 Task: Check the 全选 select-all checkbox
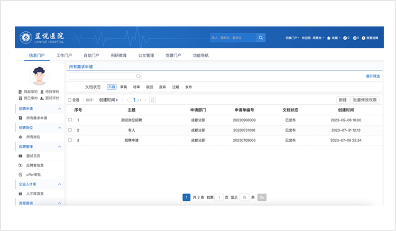[69, 100]
